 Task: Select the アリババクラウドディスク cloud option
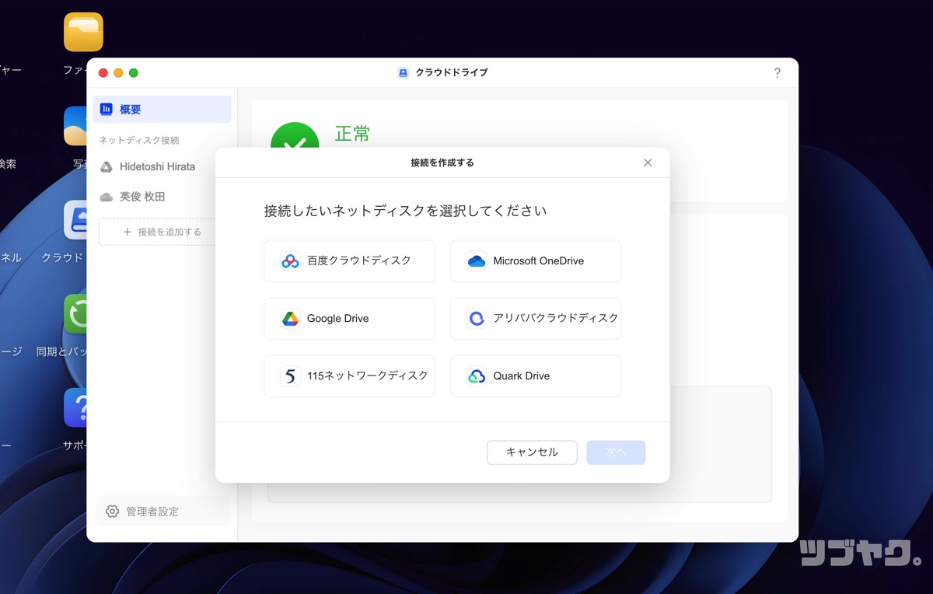[535, 318]
